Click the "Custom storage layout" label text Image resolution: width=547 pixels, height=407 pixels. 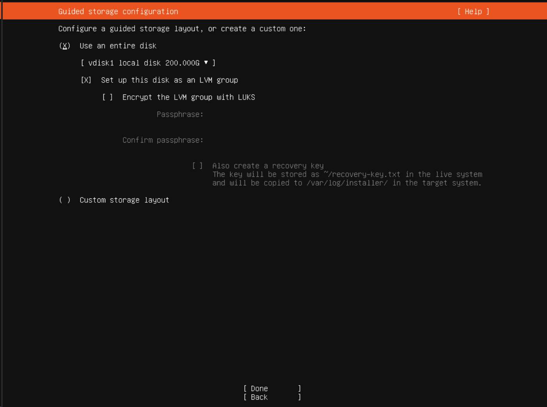[x=124, y=200]
